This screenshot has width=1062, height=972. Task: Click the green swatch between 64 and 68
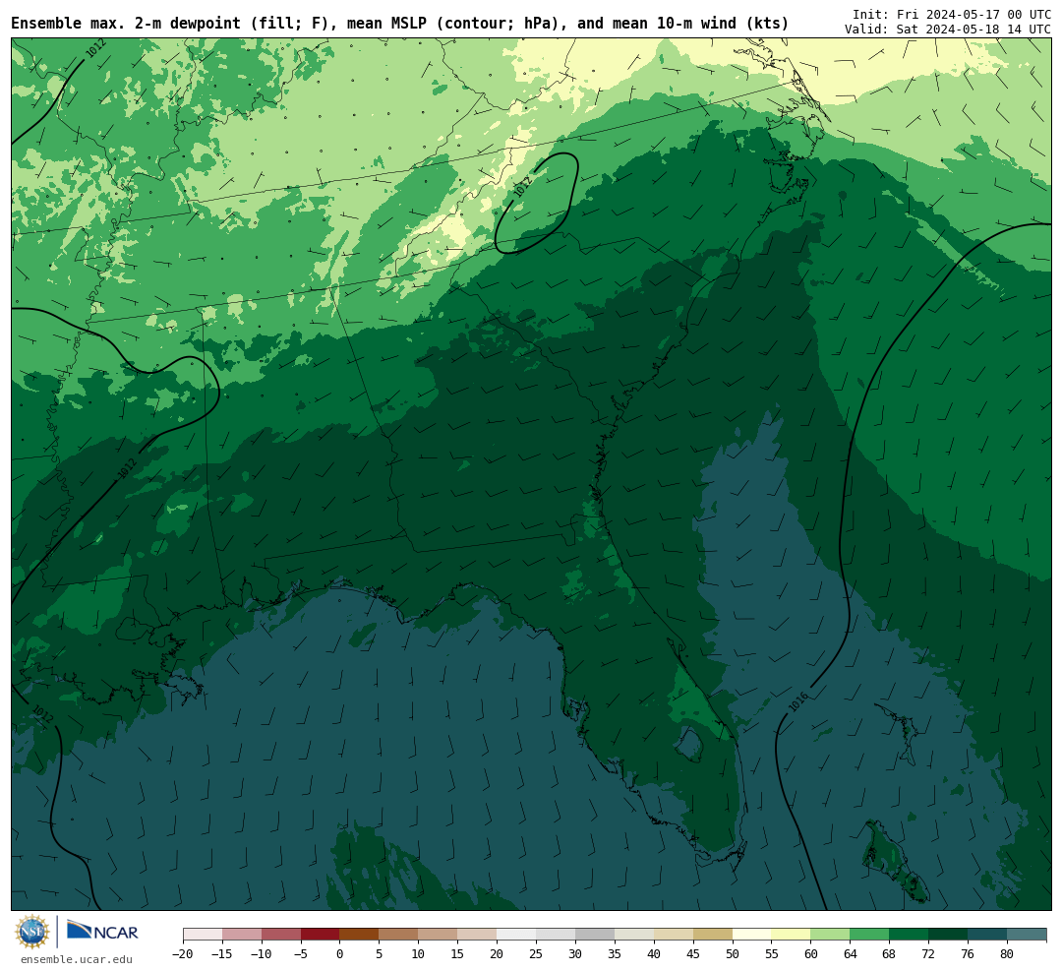pos(869,935)
